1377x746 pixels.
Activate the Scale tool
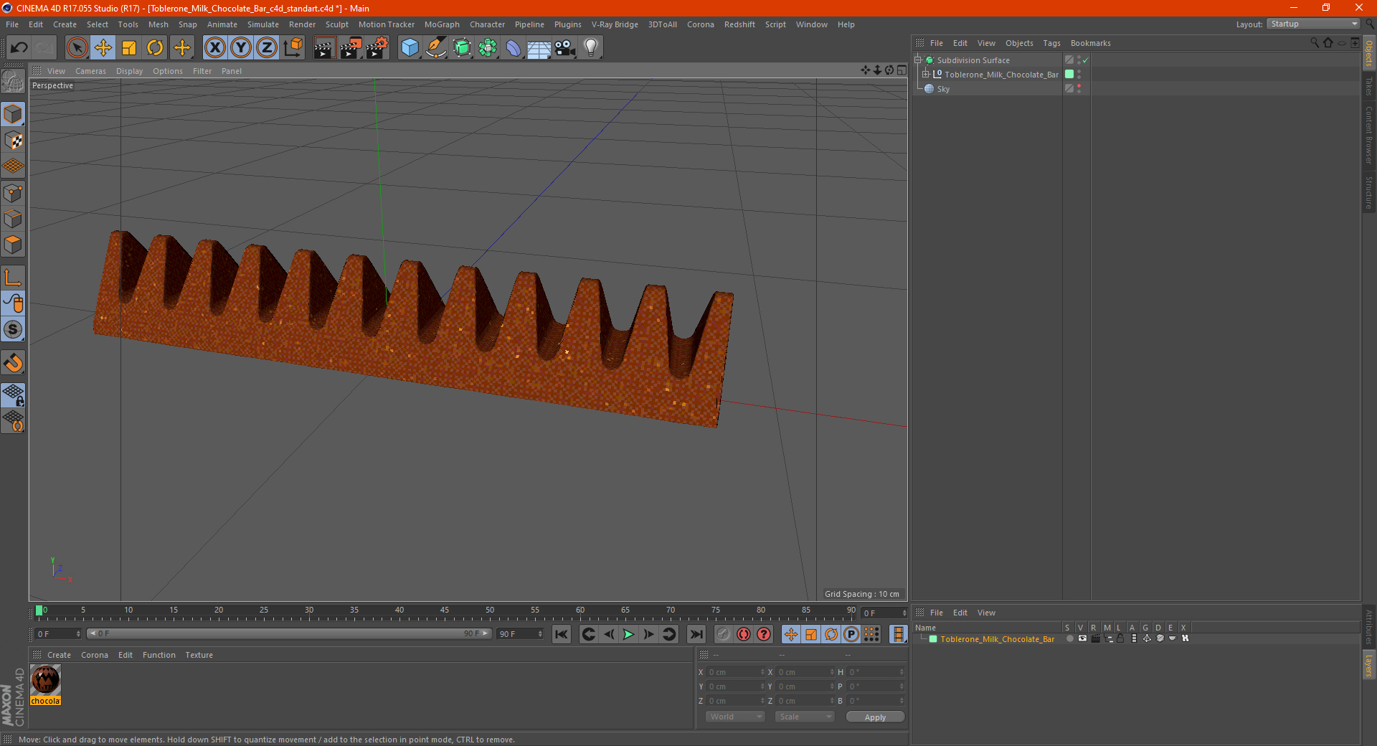129,48
